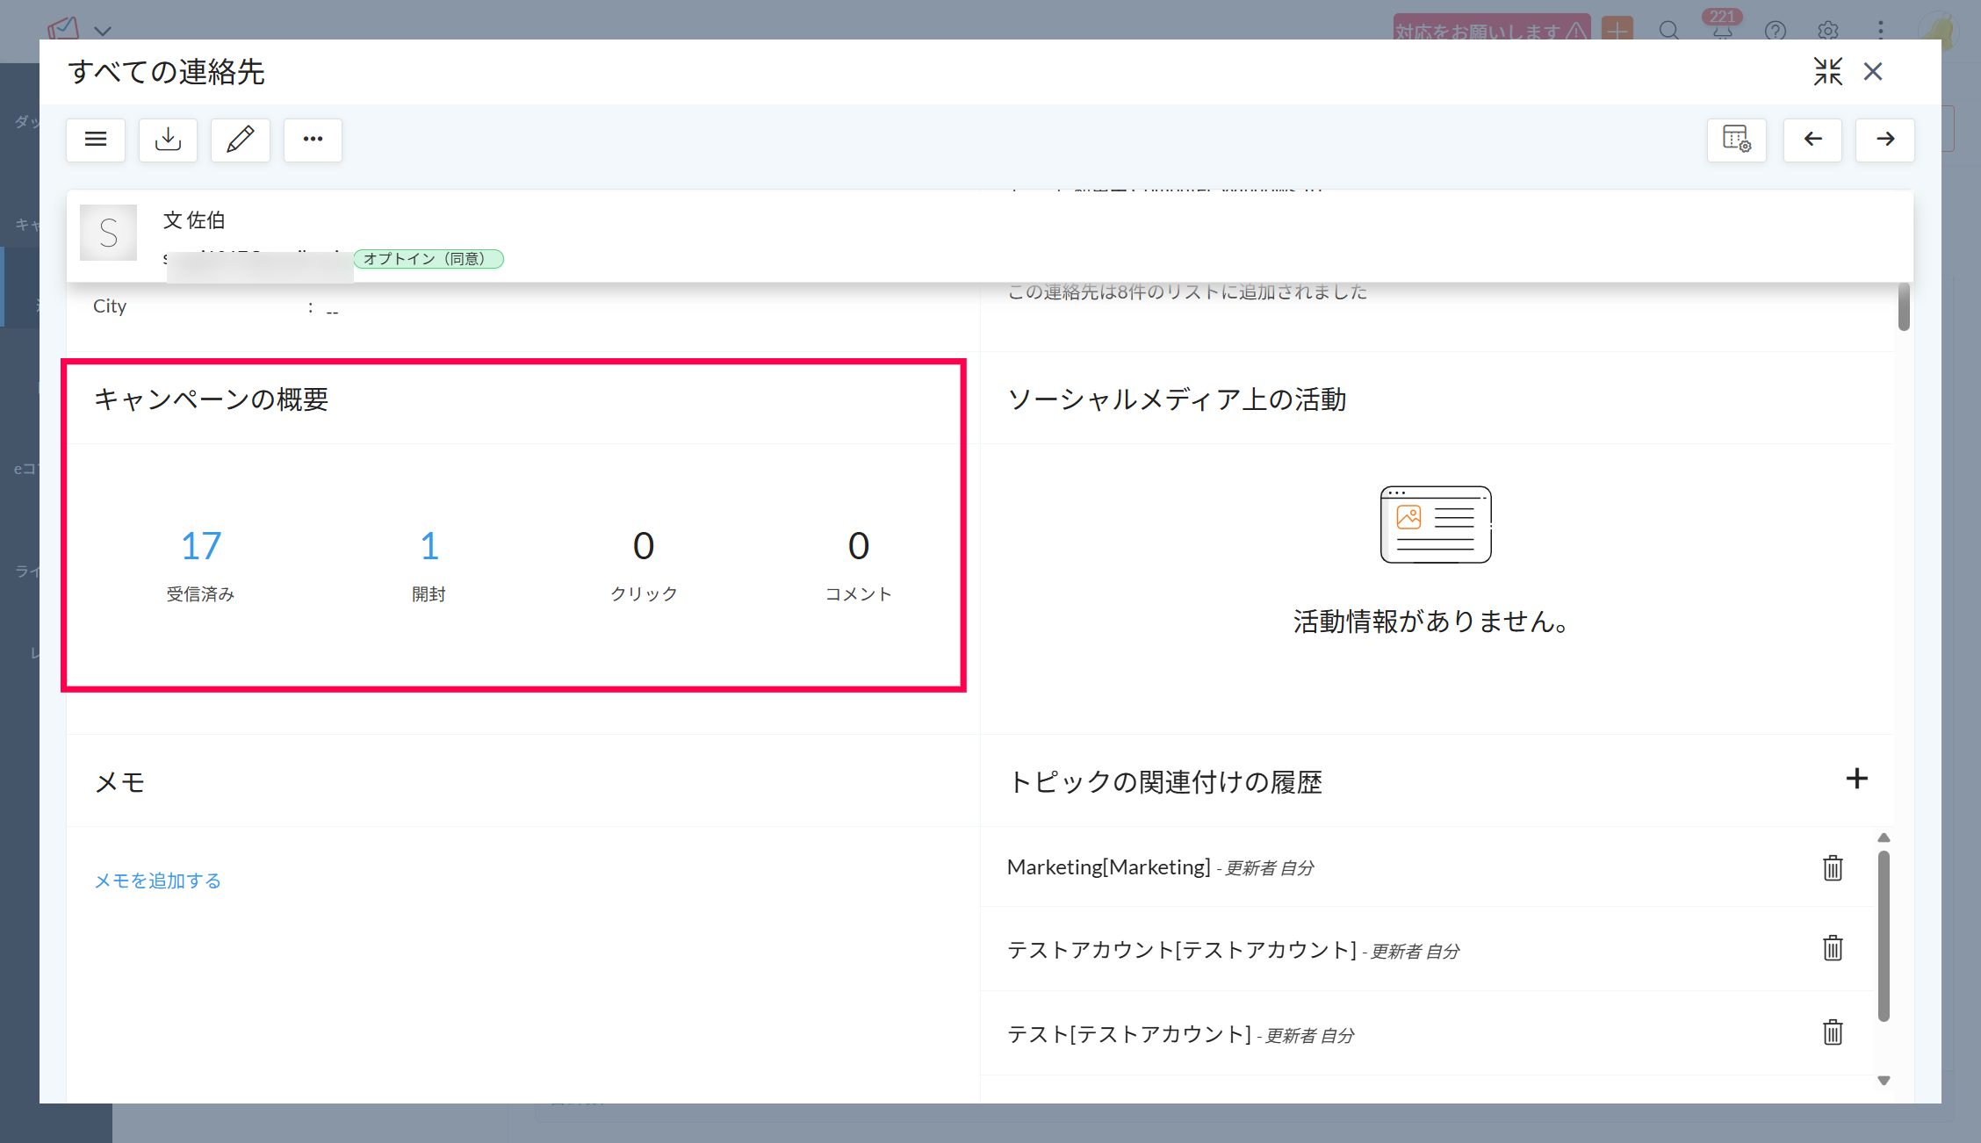Click the pencil edit contact icon
Image resolution: width=1981 pixels, height=1143 pixels.
(240, 140)
